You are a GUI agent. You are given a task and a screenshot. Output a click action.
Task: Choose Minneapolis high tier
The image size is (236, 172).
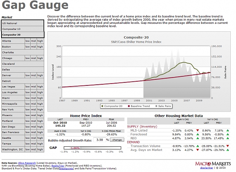[40, 104]
